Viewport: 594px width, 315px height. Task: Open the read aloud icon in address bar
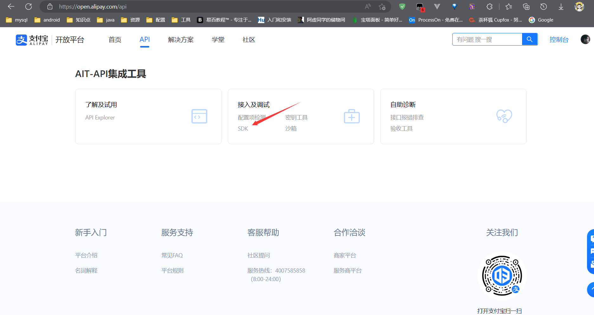[x=368, y=6]
